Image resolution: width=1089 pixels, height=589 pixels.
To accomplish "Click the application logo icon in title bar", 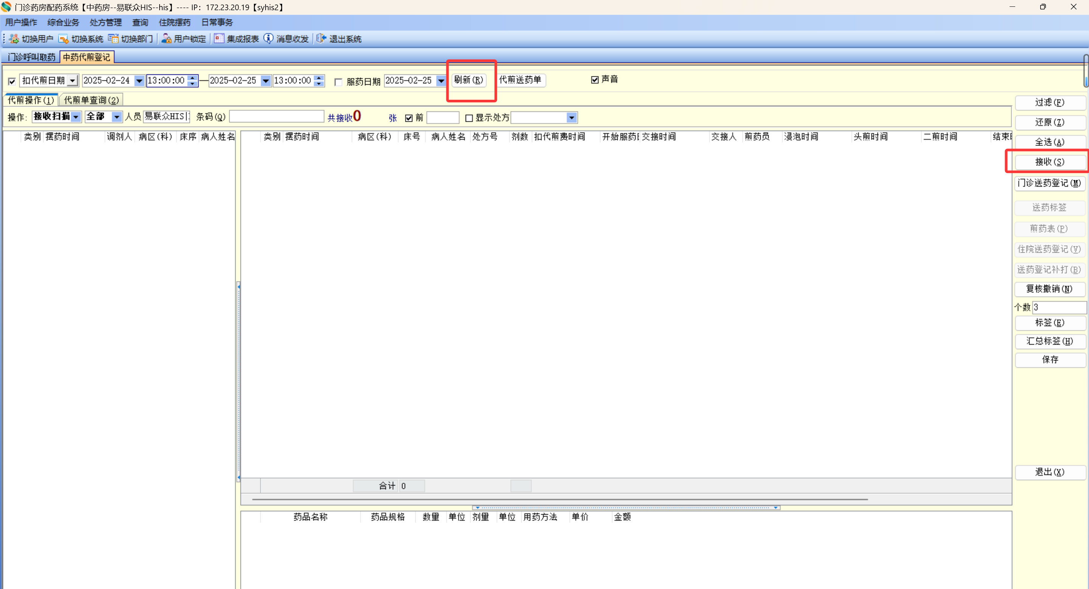I will [6, 7].
